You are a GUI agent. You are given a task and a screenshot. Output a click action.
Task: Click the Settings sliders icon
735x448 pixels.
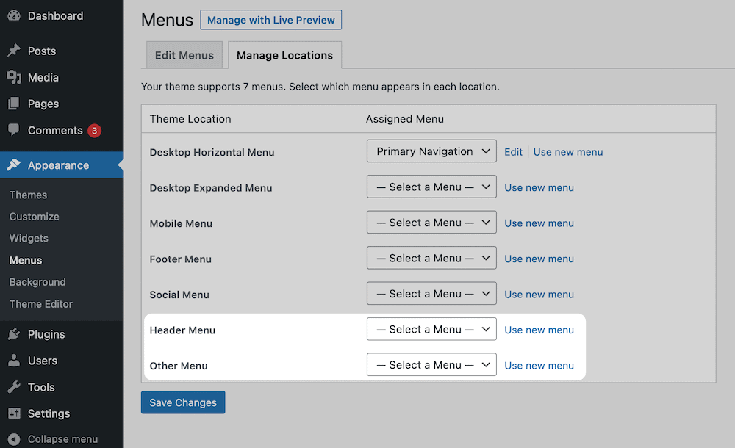(14, 414)
